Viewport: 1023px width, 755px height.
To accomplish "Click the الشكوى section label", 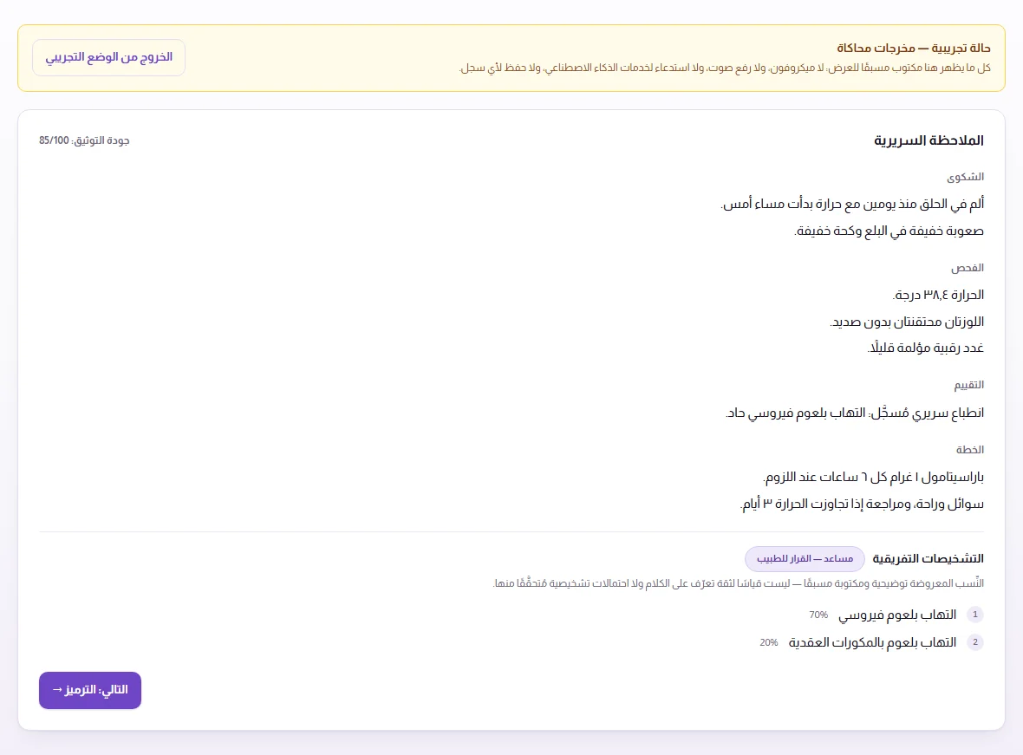I will coord(965,177).
